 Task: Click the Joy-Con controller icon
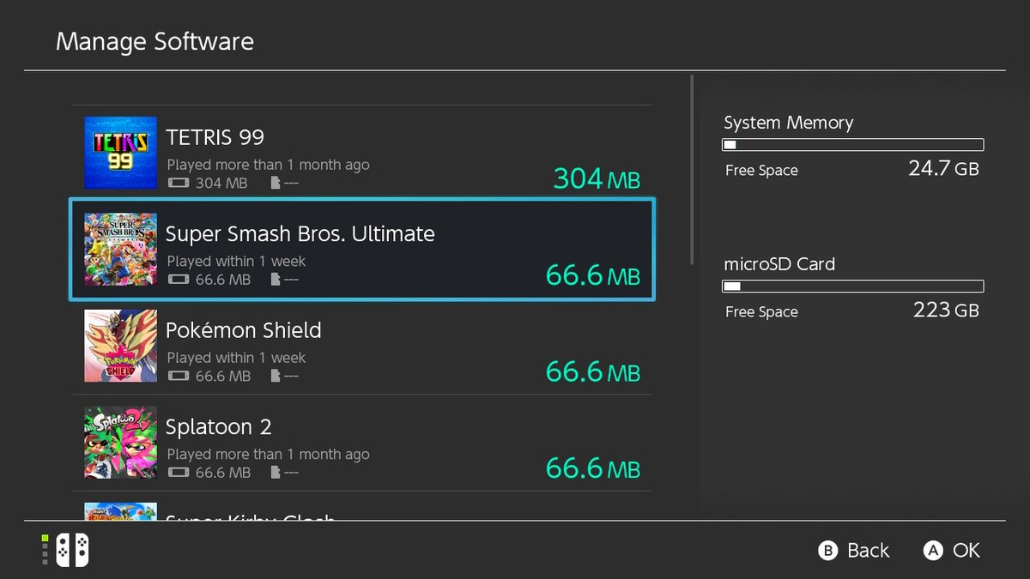[x=72, y=551]
